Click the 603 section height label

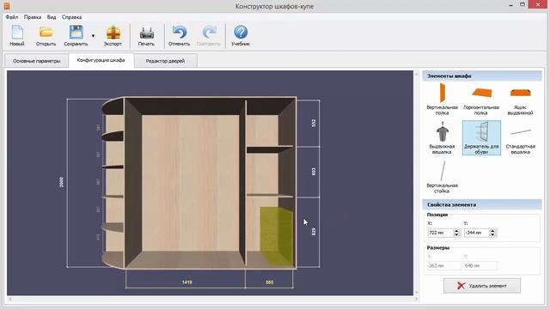point(314,172)
